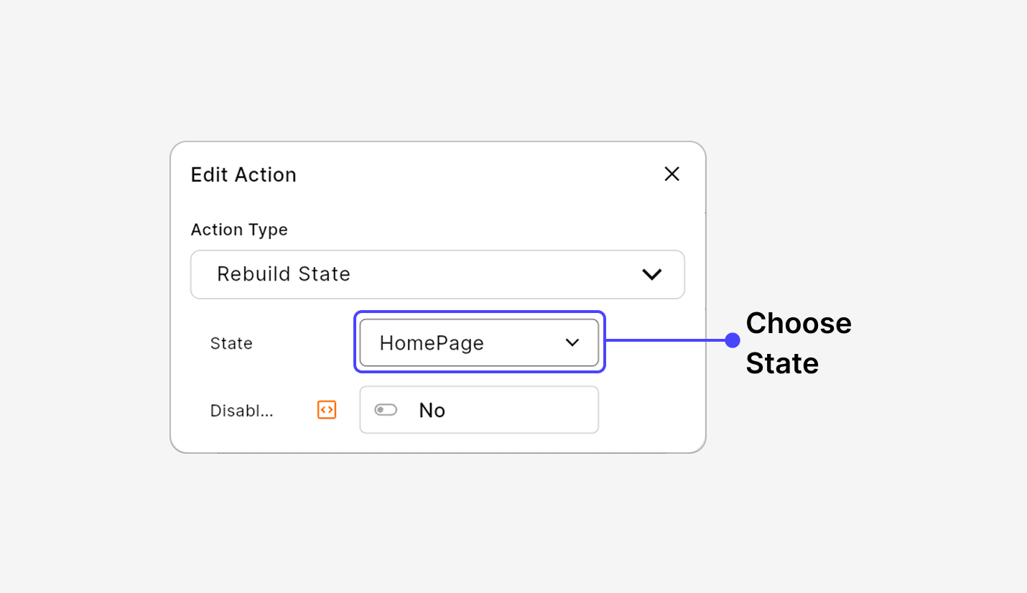Select the code binding icon beside Disabled
This screenshot has height=593, width=1027.
click(x=326, y=409)
